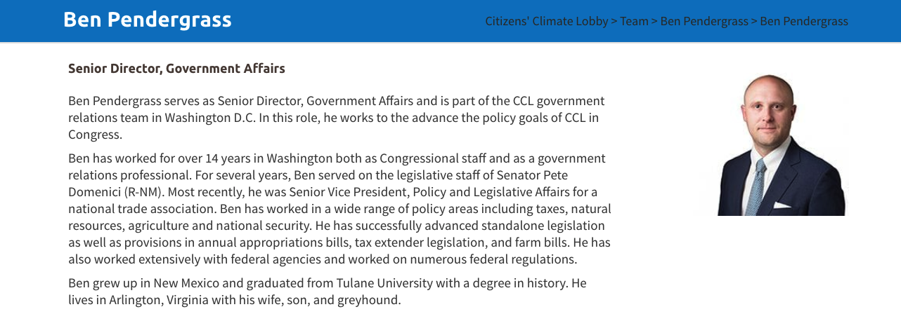Image resolution: width=901 pixels, height=314 pixels.
Task: Click the large Ben Pendergrass page title
Action: pos(147,20)
